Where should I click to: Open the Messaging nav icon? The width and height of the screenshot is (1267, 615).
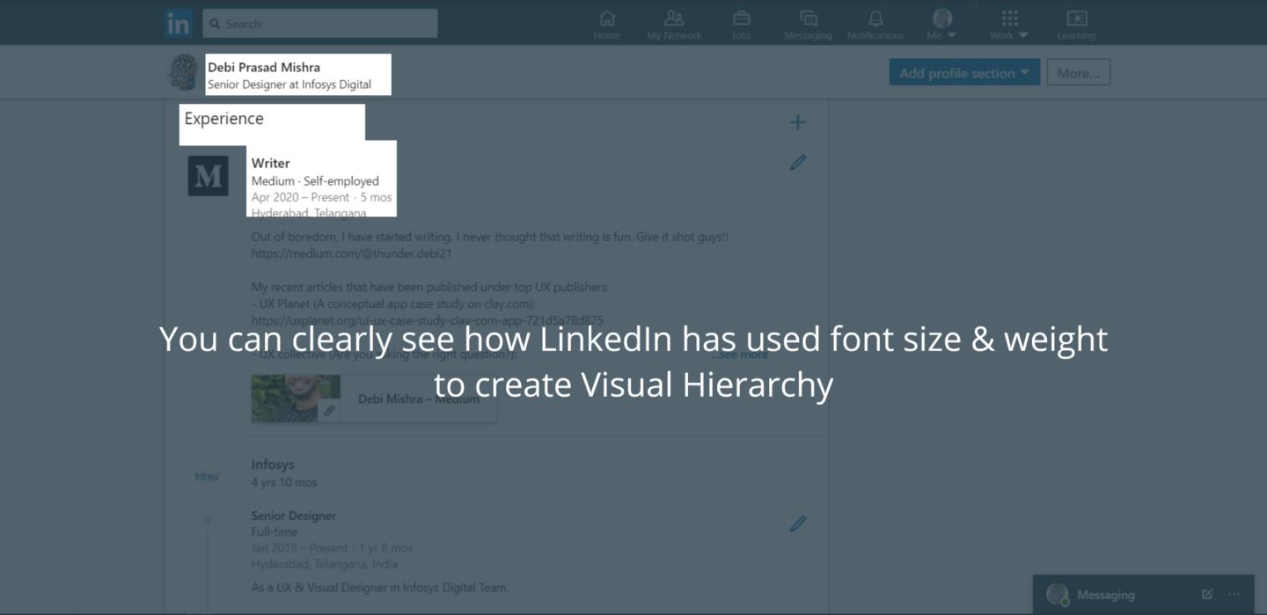[x=808, y=25]
